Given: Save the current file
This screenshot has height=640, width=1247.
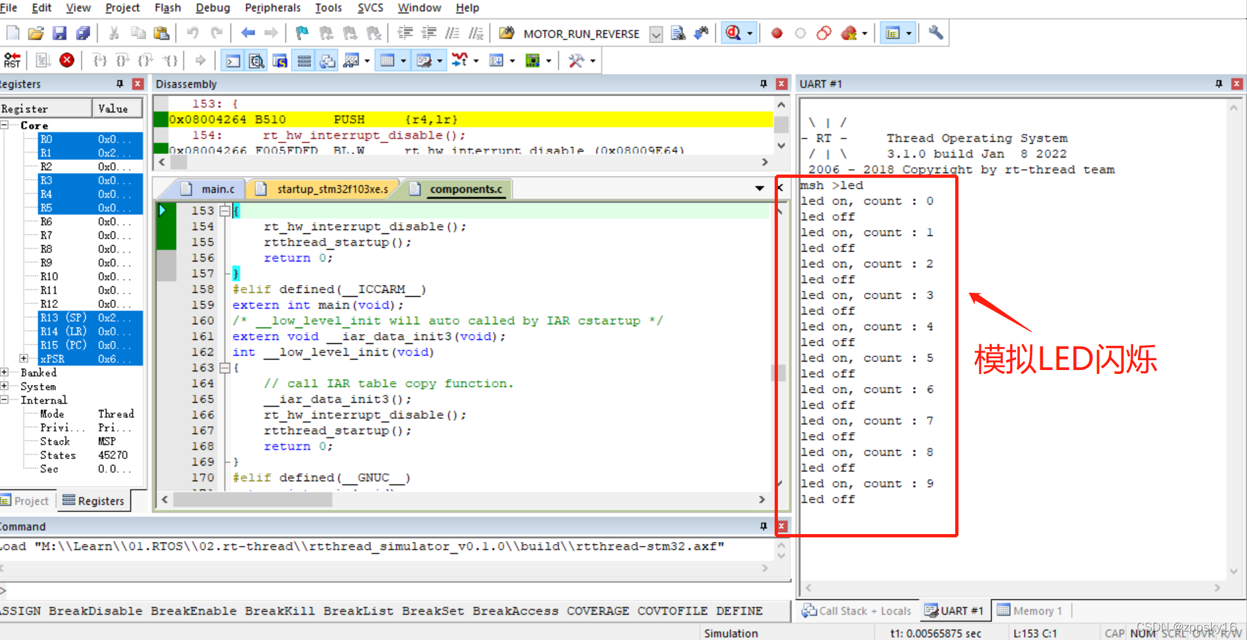Looking at the screenshot, I should click(60, 33).
